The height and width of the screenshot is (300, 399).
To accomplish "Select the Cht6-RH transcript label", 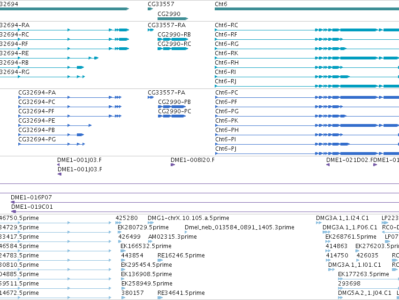I will click(x=227, y=63).
